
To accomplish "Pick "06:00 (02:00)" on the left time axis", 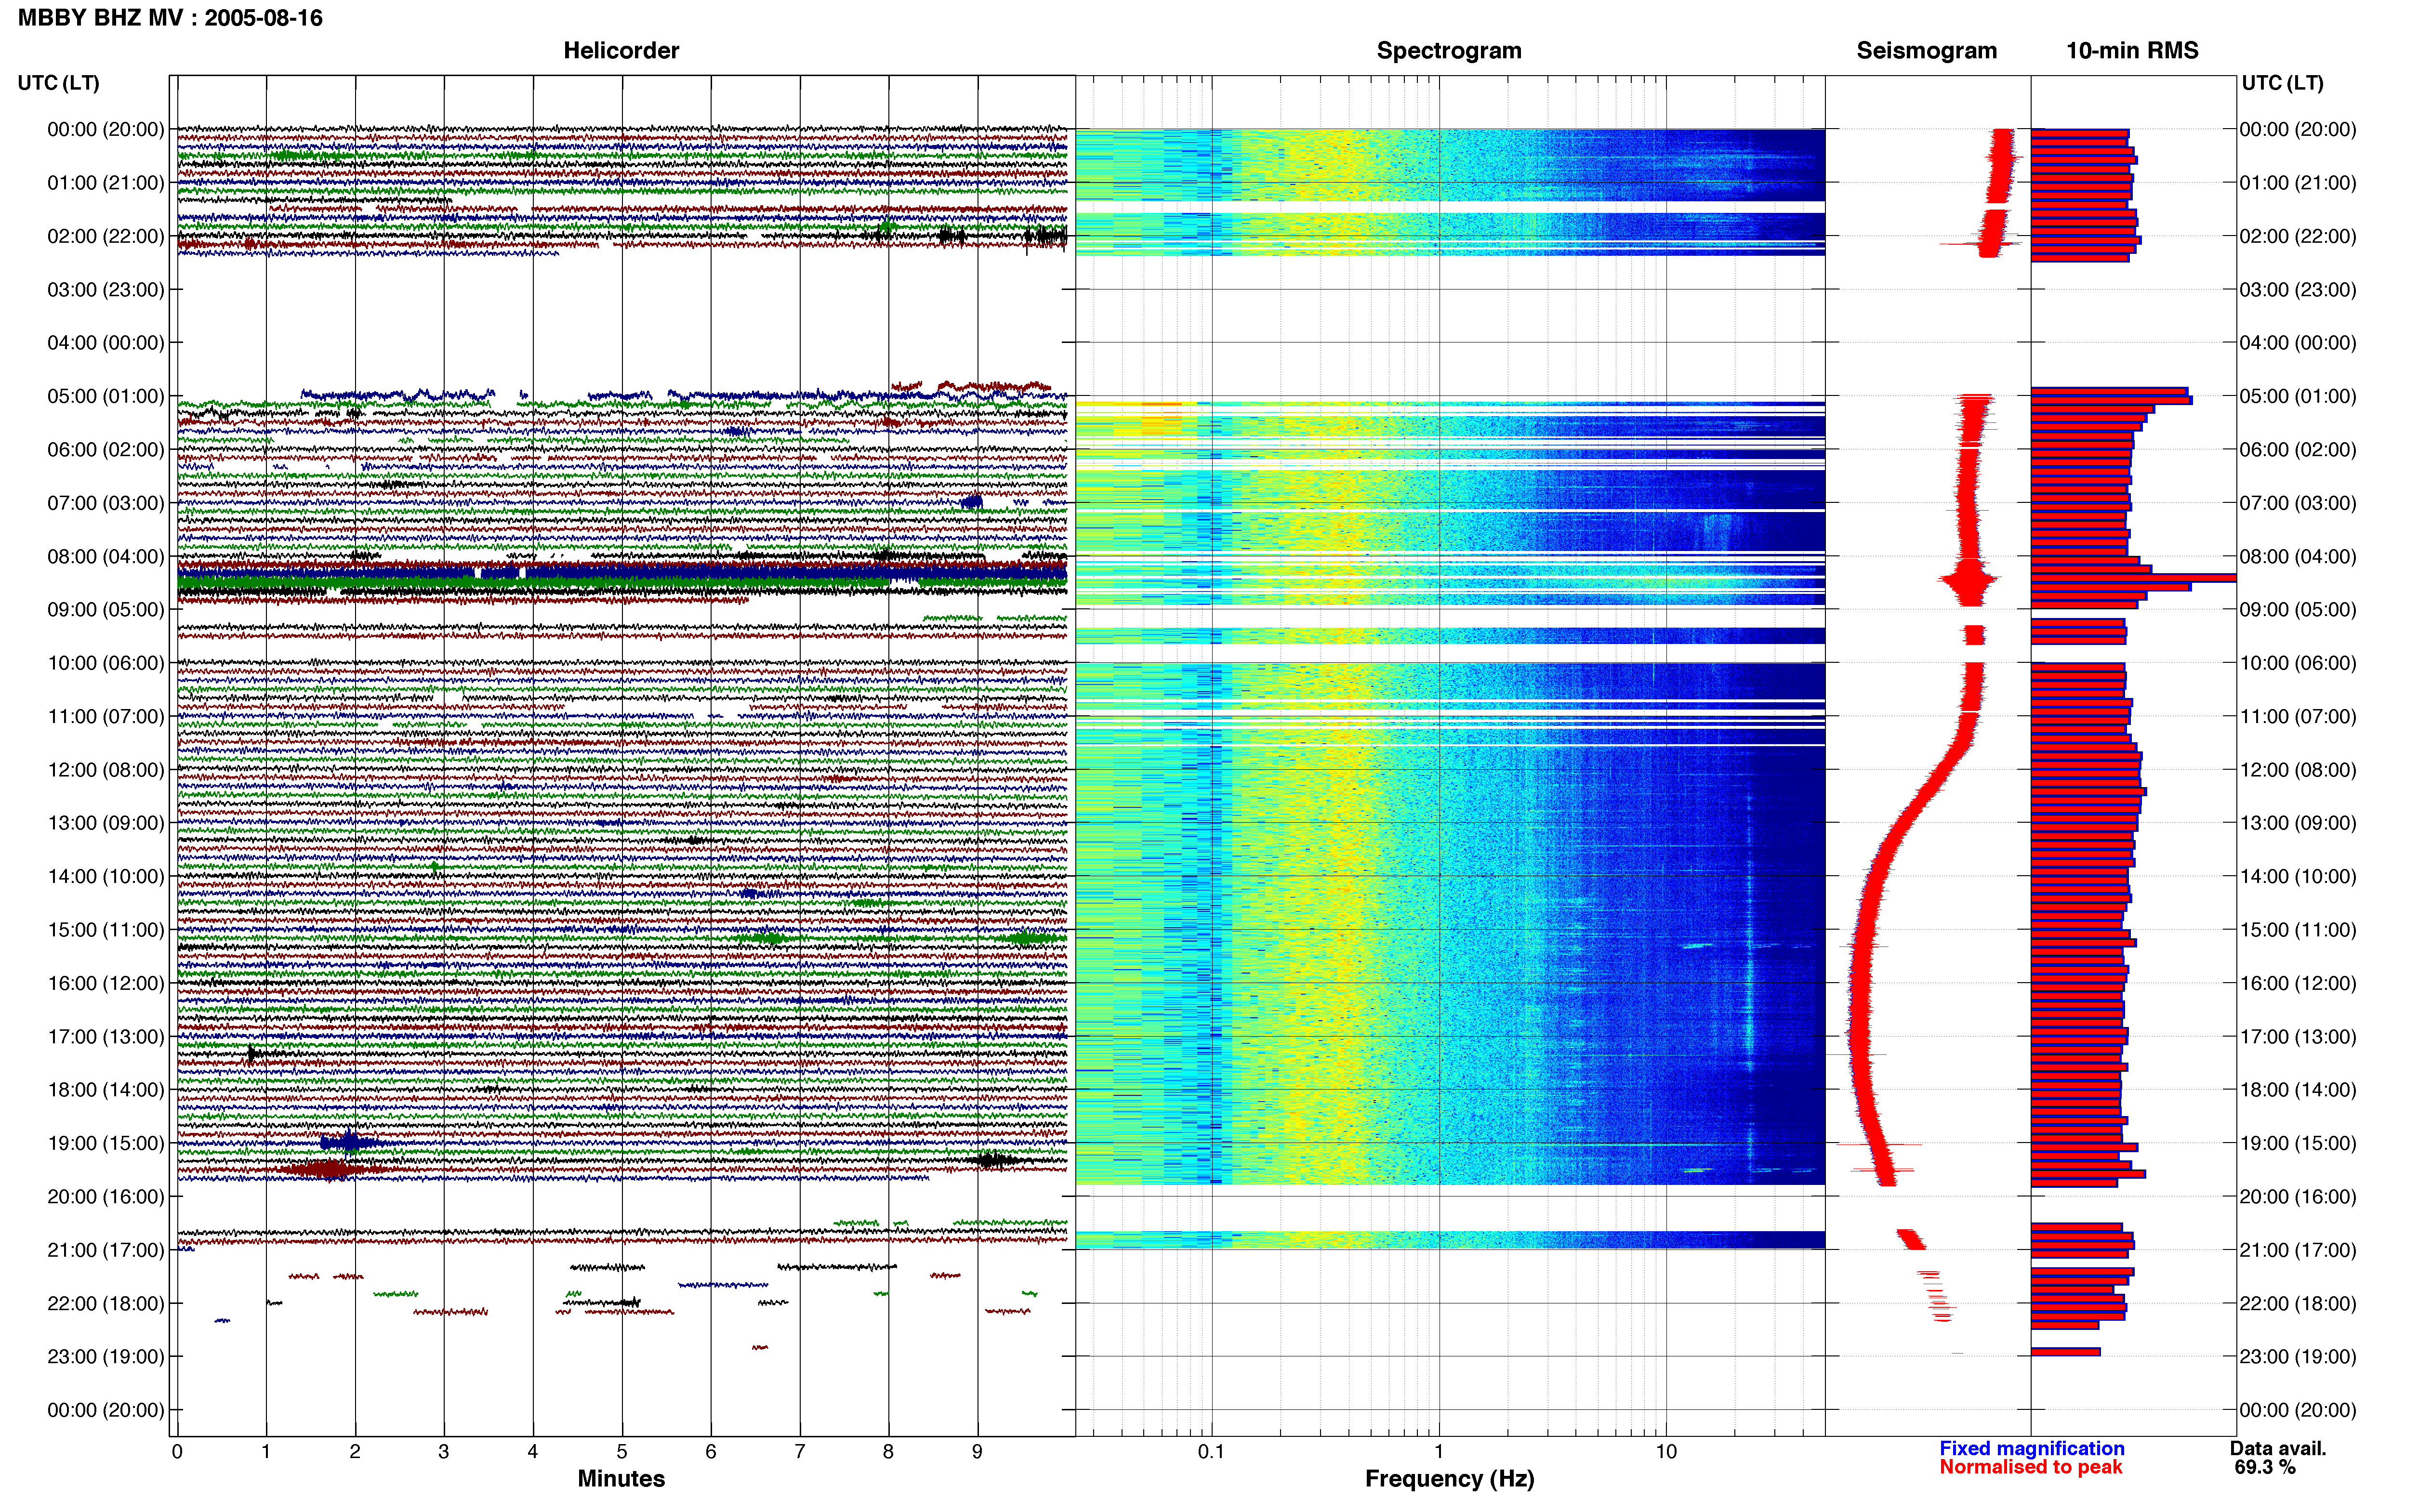I will pyautogui.click(x=106, y=450).
